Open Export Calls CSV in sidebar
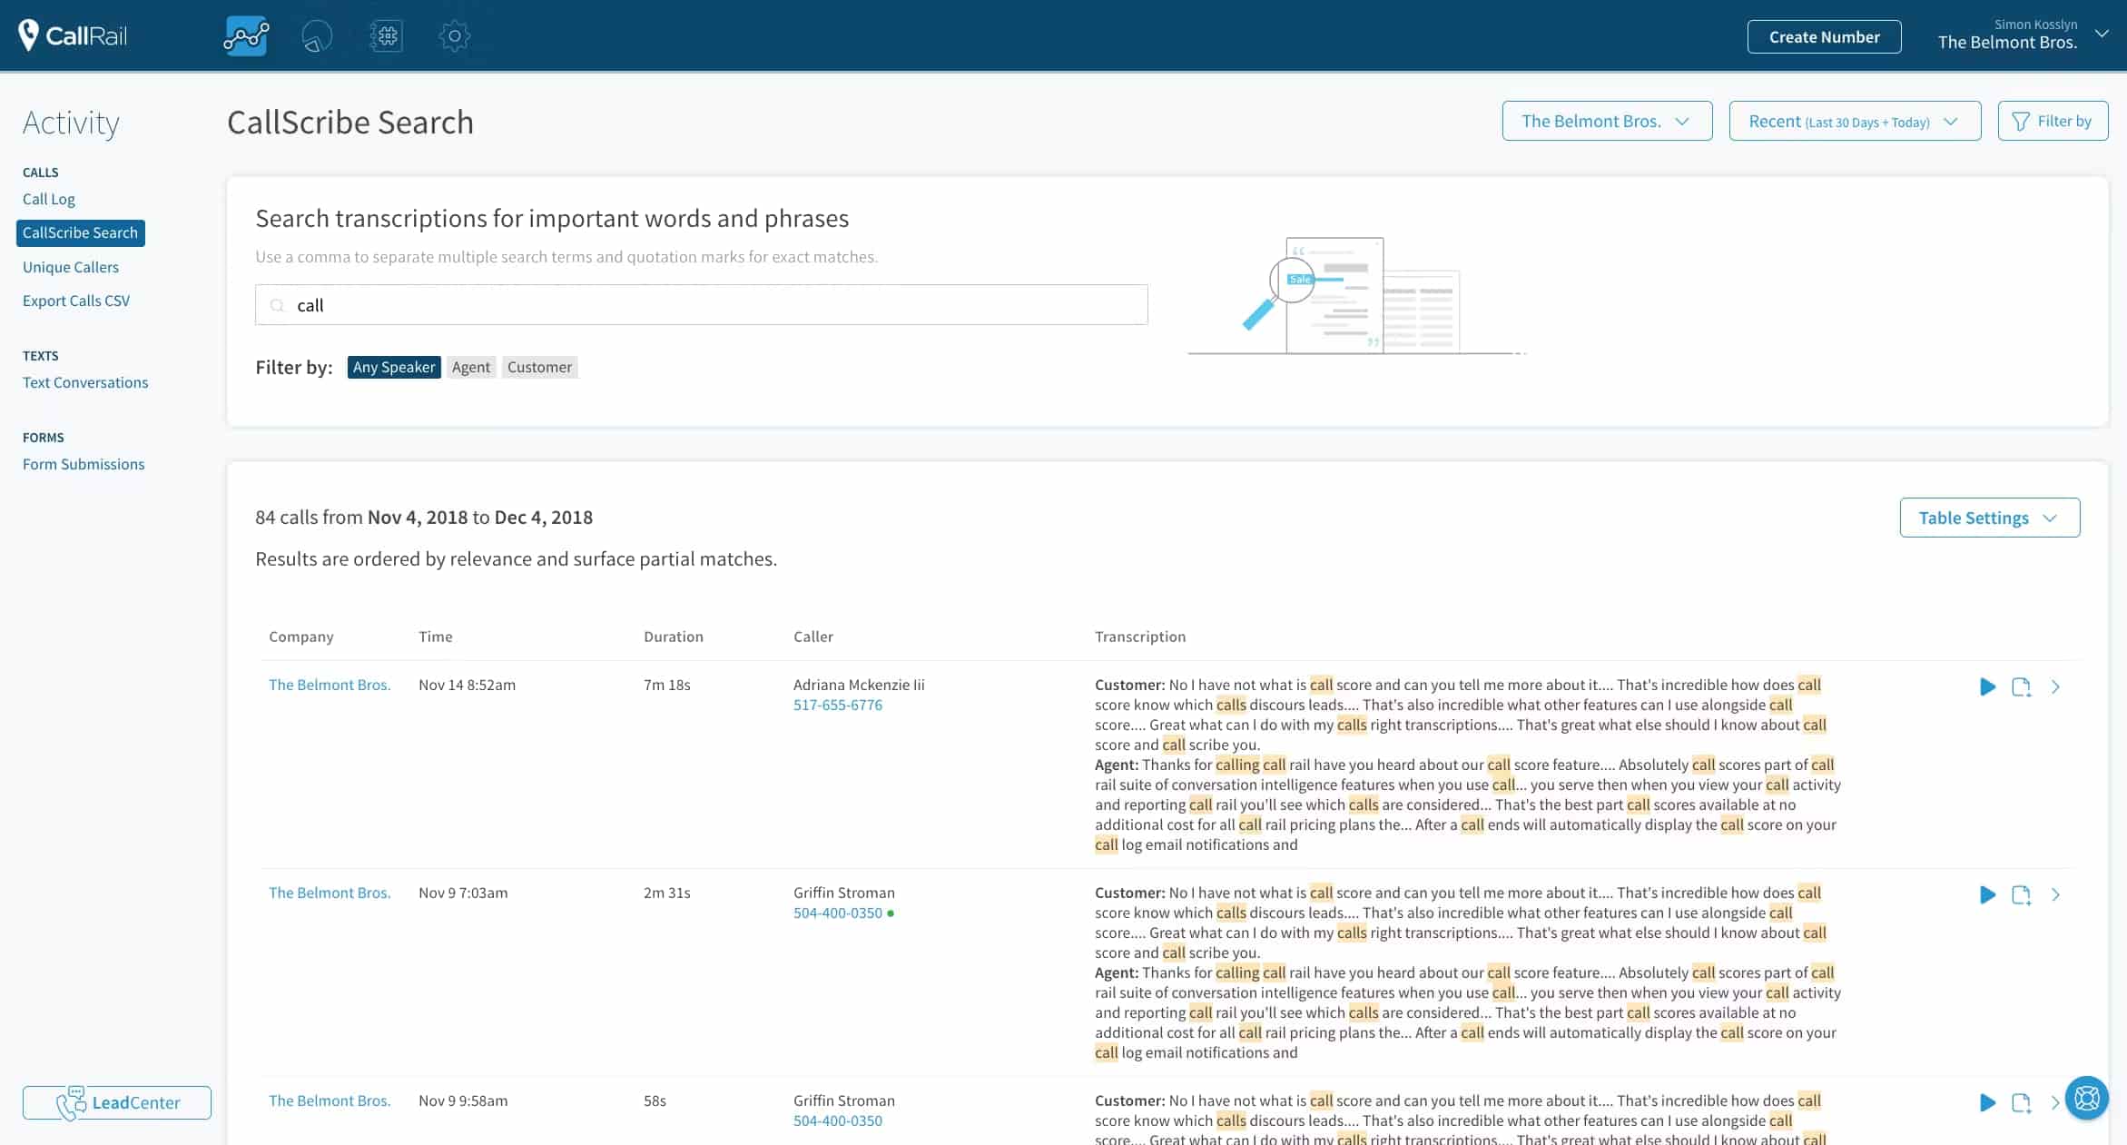This screenshot has width=2127, height=1145. coord(76,301)
